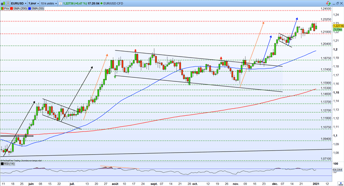Click the 'juin' date axis label

[x=31, y=184]
